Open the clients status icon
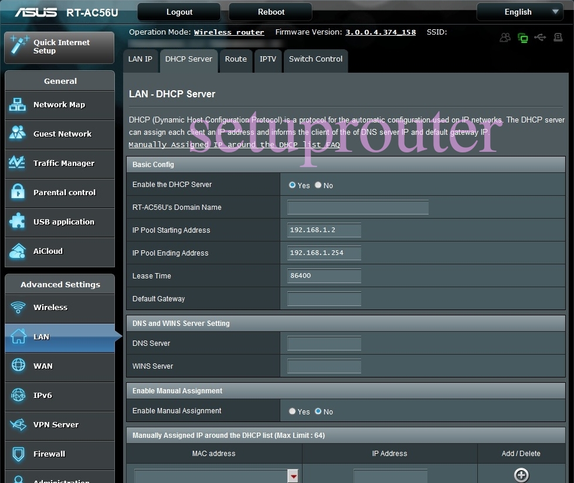This screenshot has height=483, width=574. coord(505,37)
